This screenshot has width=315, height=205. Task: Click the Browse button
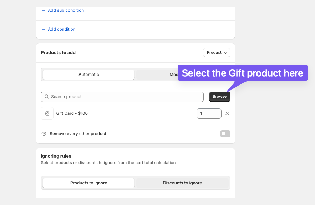(220, 97)
